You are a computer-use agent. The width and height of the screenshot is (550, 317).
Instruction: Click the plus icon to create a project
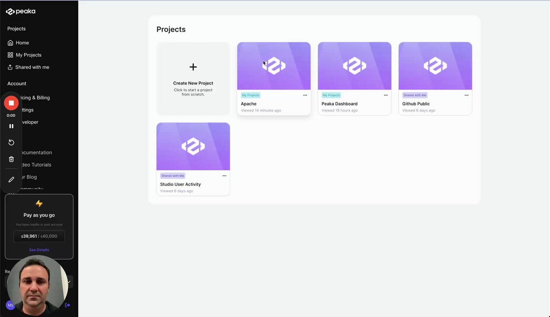tap(193, 67)
